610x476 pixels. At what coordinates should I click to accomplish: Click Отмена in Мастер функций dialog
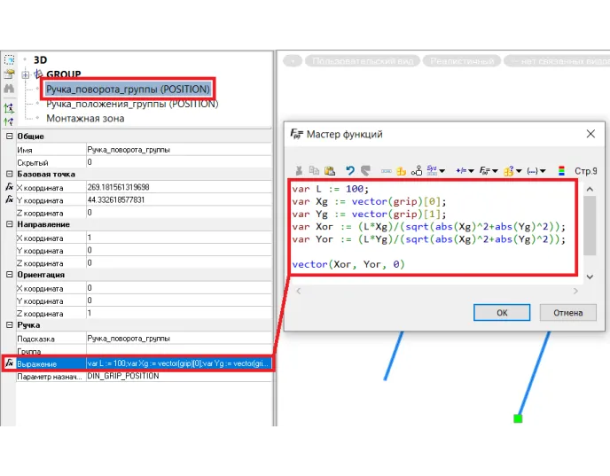click(x=568, y=313)
